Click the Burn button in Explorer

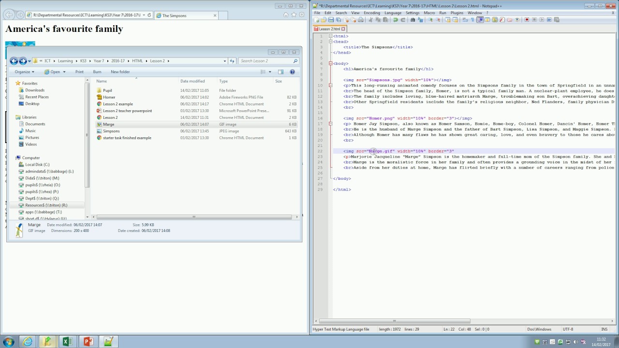[97, 72]
